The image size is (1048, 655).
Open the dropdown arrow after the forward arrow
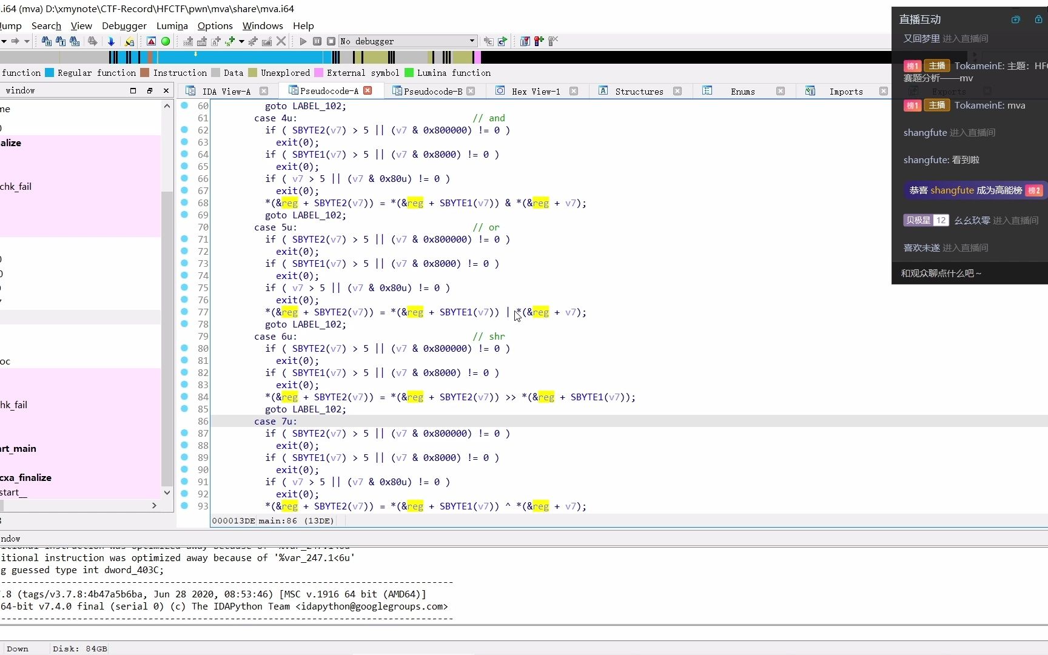(27, 41)
